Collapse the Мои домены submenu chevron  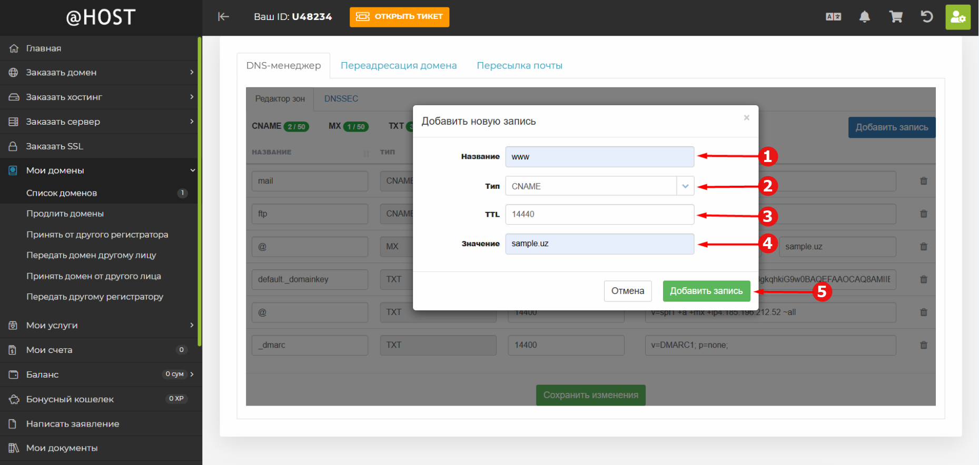[192, 170]
